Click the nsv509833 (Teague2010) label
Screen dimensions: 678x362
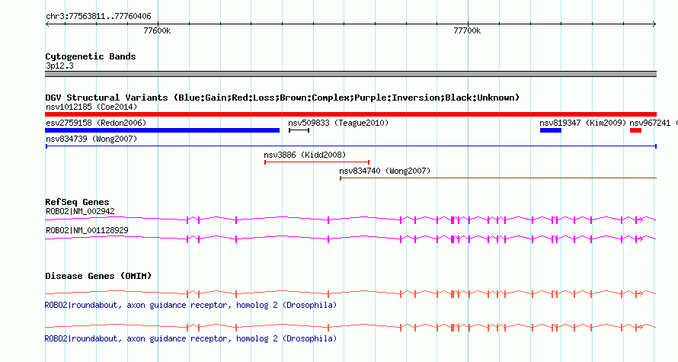click(338, 123)
